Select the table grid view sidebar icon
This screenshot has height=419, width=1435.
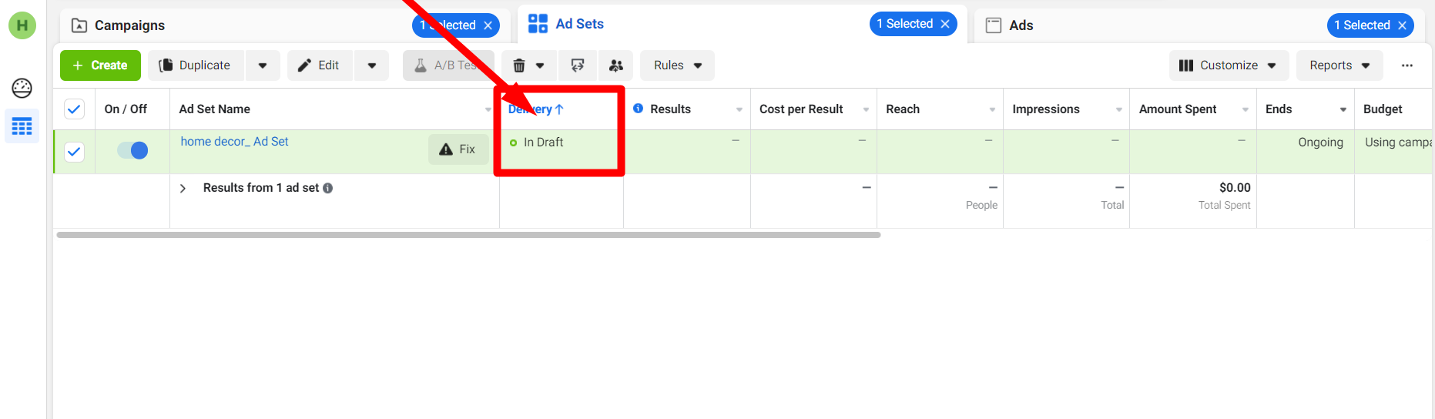(22, 126)
